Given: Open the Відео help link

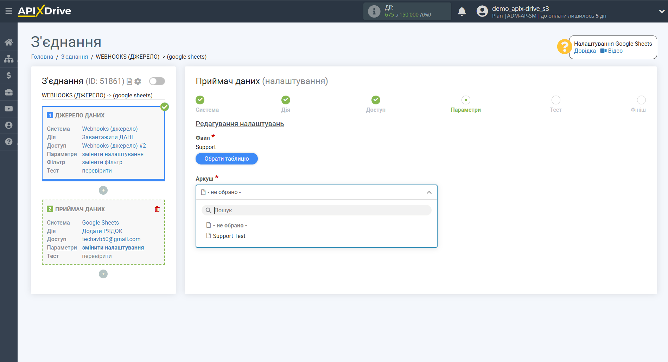Looking at the screenshot, I should point(611,51).
